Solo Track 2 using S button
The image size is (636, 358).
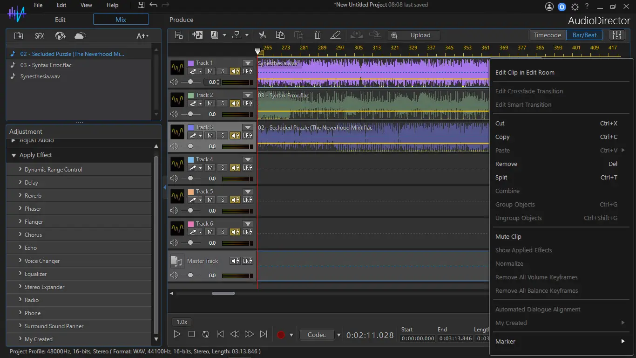coord(223,103)
